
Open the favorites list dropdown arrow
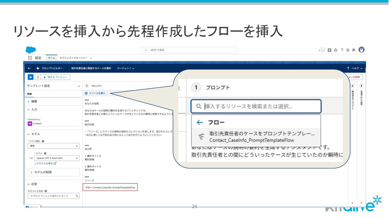(x=323, y=50)
